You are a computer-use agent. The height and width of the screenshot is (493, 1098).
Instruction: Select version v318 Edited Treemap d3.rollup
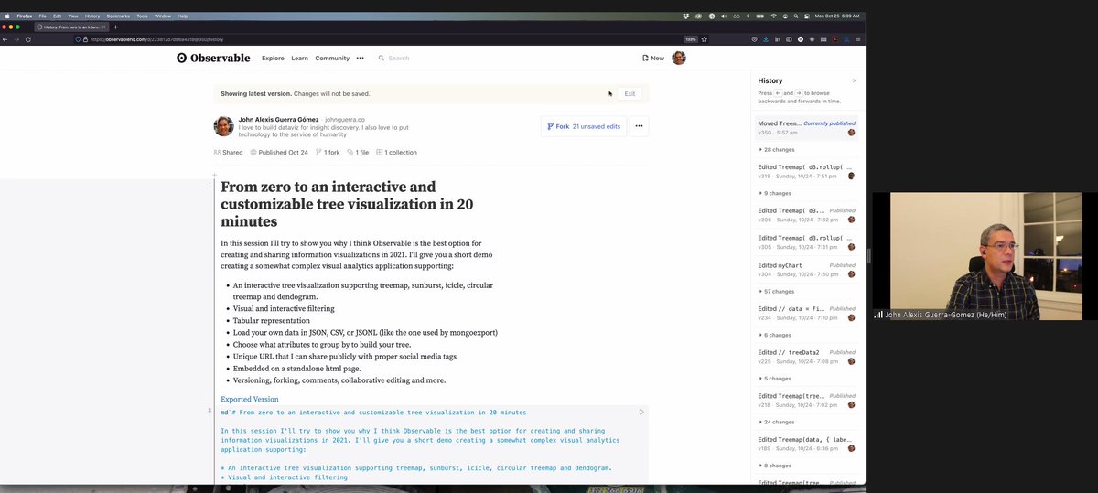807,171
